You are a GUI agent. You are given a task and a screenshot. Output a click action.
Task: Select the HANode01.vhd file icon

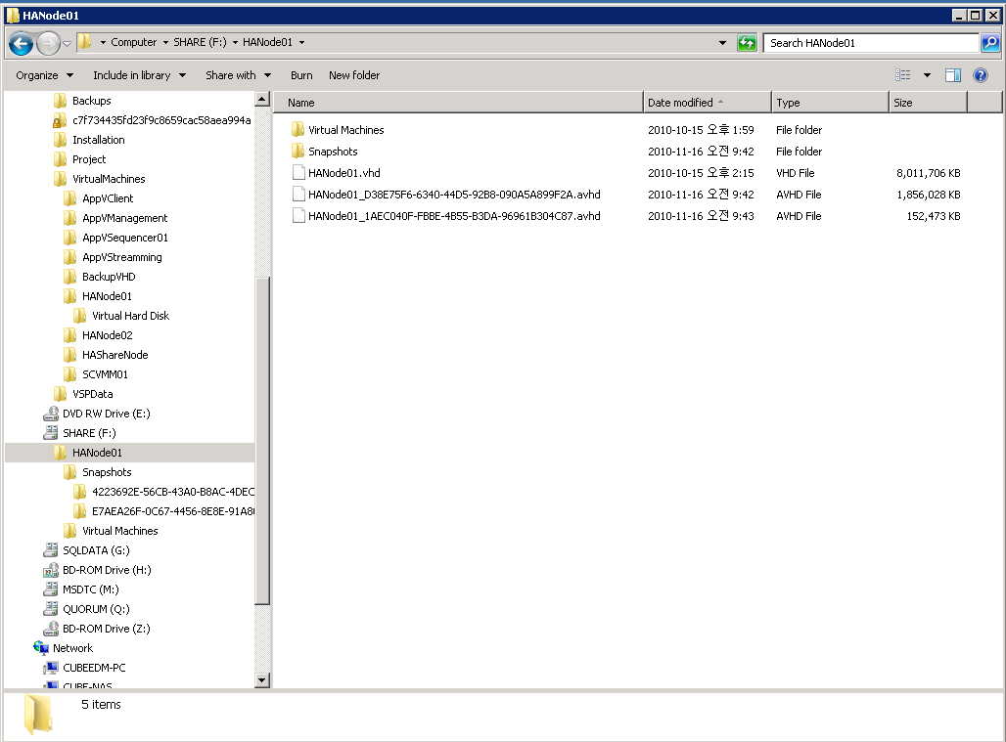tap(298, 172)
